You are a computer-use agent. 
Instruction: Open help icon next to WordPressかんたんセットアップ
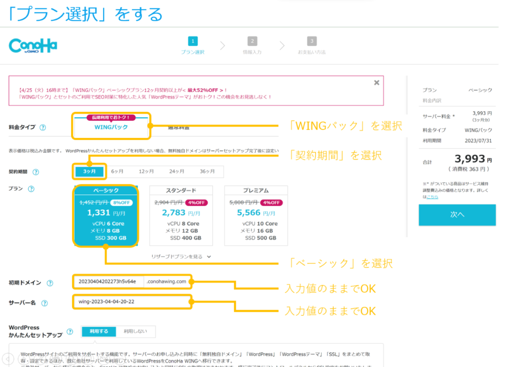70,332
